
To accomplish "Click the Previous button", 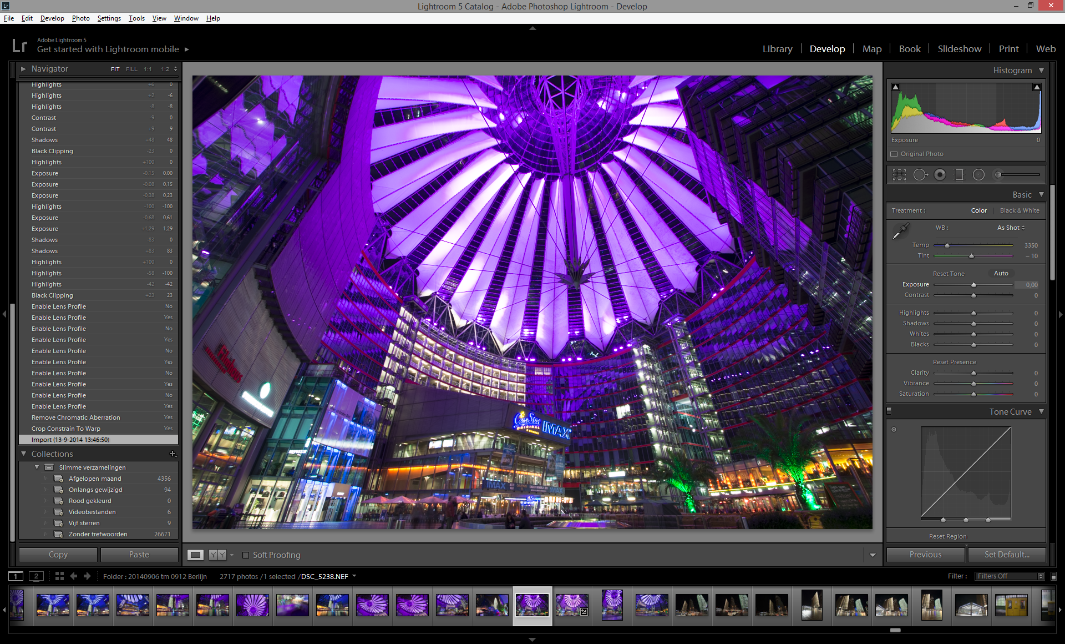I will pyautogui.click(x=925, y=555).
